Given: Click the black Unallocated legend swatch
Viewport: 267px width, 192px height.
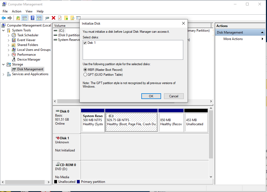Looking at the screenshot, I should pos(56,182).
